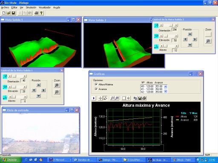Click the data list scroll-up arrow
218x163 pixels.
tap(166, 87)
